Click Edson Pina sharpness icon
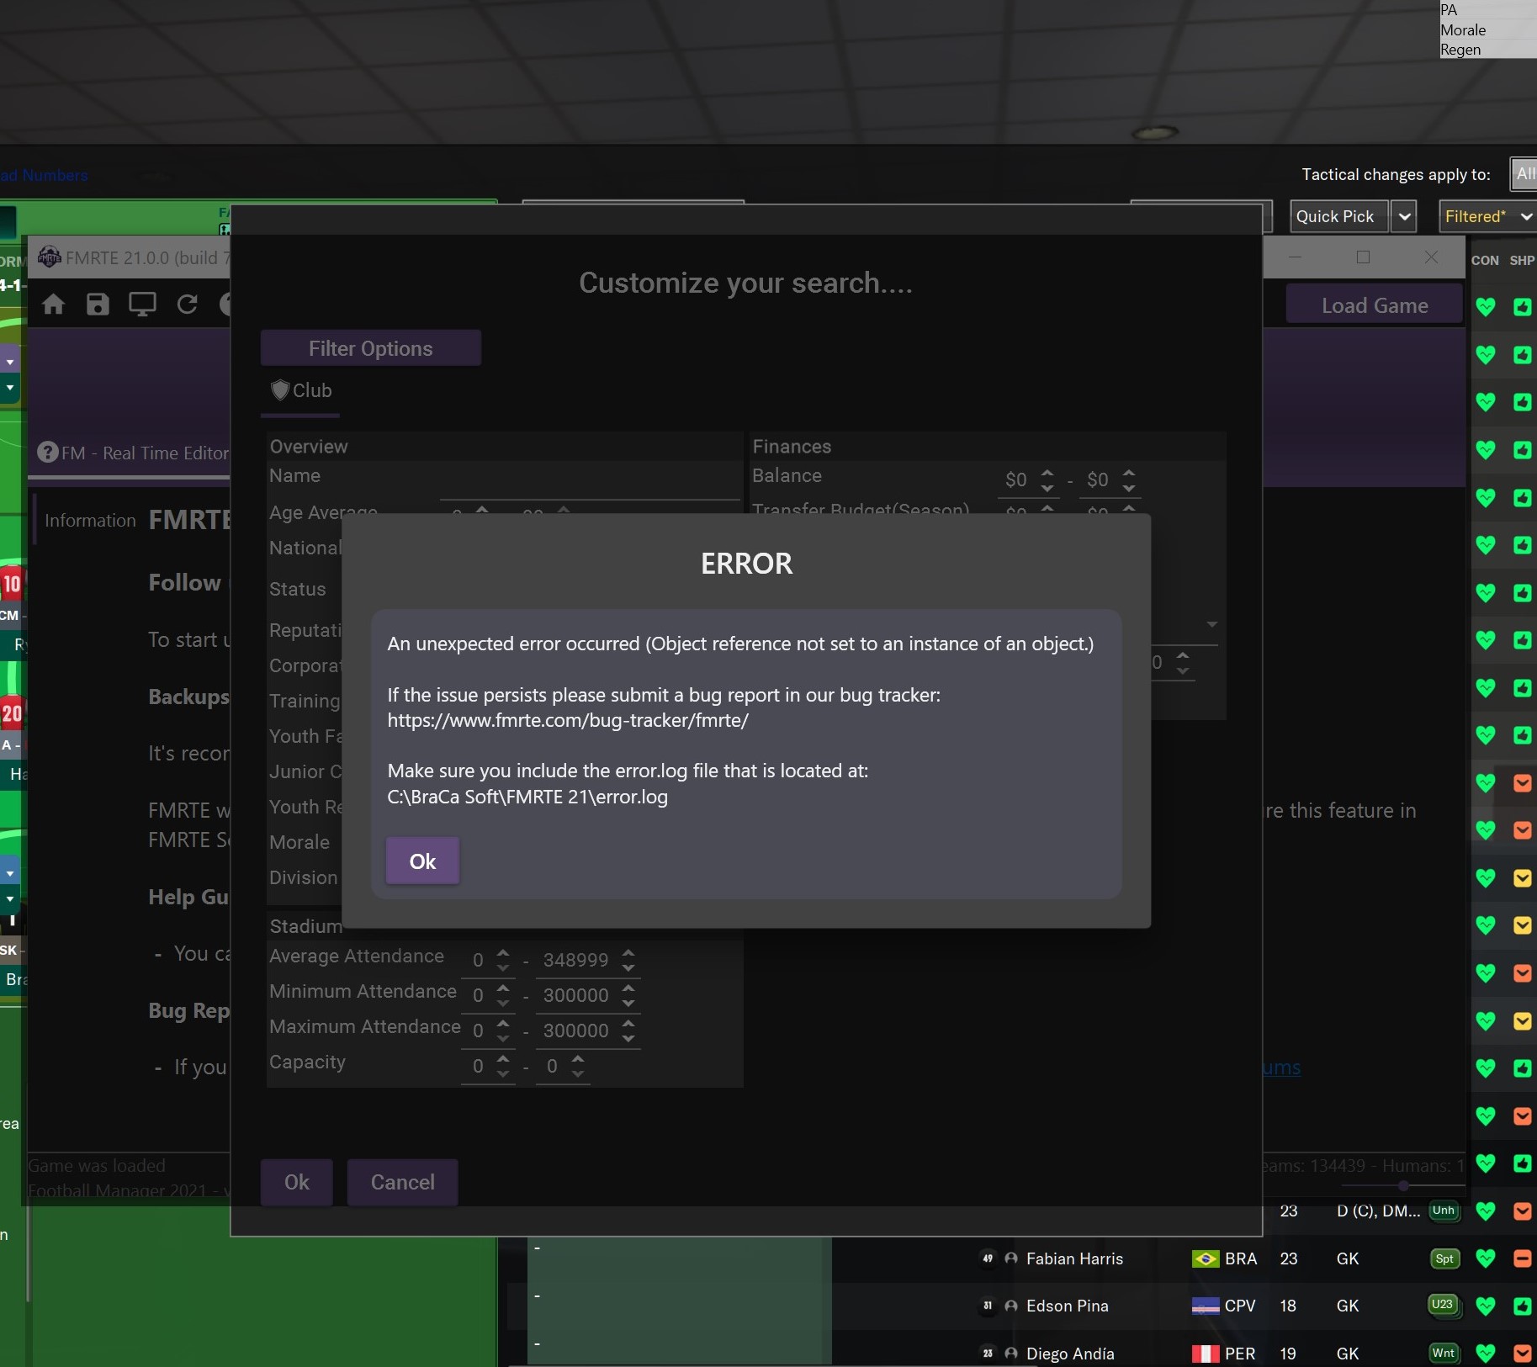Viewport: 1537px width, 1367px height. 1522,1306
